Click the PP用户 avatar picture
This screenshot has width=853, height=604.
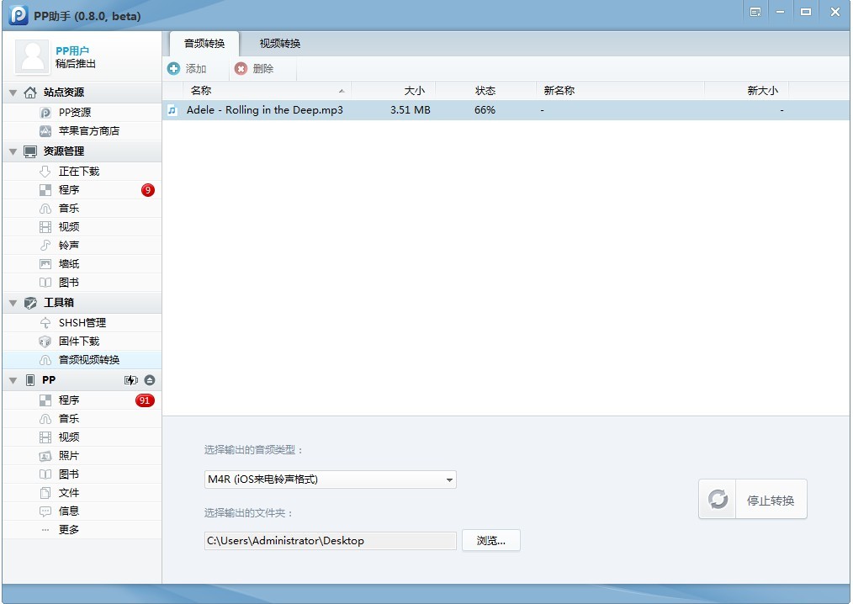[x=33, y=56]
